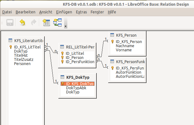Select the KFS_DokTyp table title
Screen dimensions: 194x125
pos(78,77)
